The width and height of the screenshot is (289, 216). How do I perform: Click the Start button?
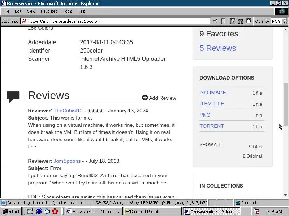pos(11,211)
